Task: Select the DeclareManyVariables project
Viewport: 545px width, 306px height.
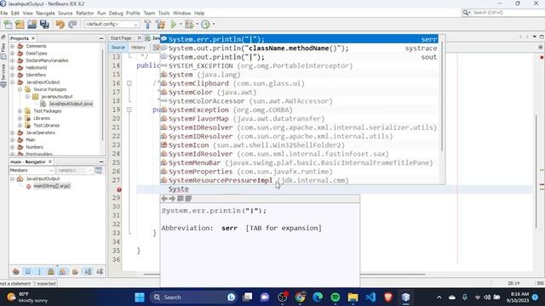Action: pos(47,60)
